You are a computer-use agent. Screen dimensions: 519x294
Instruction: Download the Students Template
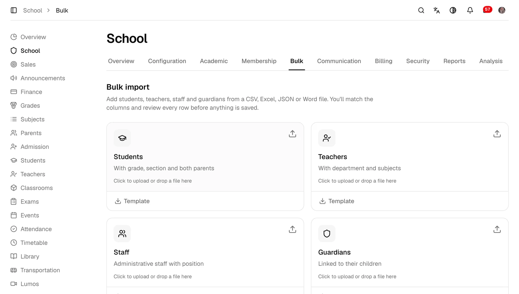tap(132, 201)
